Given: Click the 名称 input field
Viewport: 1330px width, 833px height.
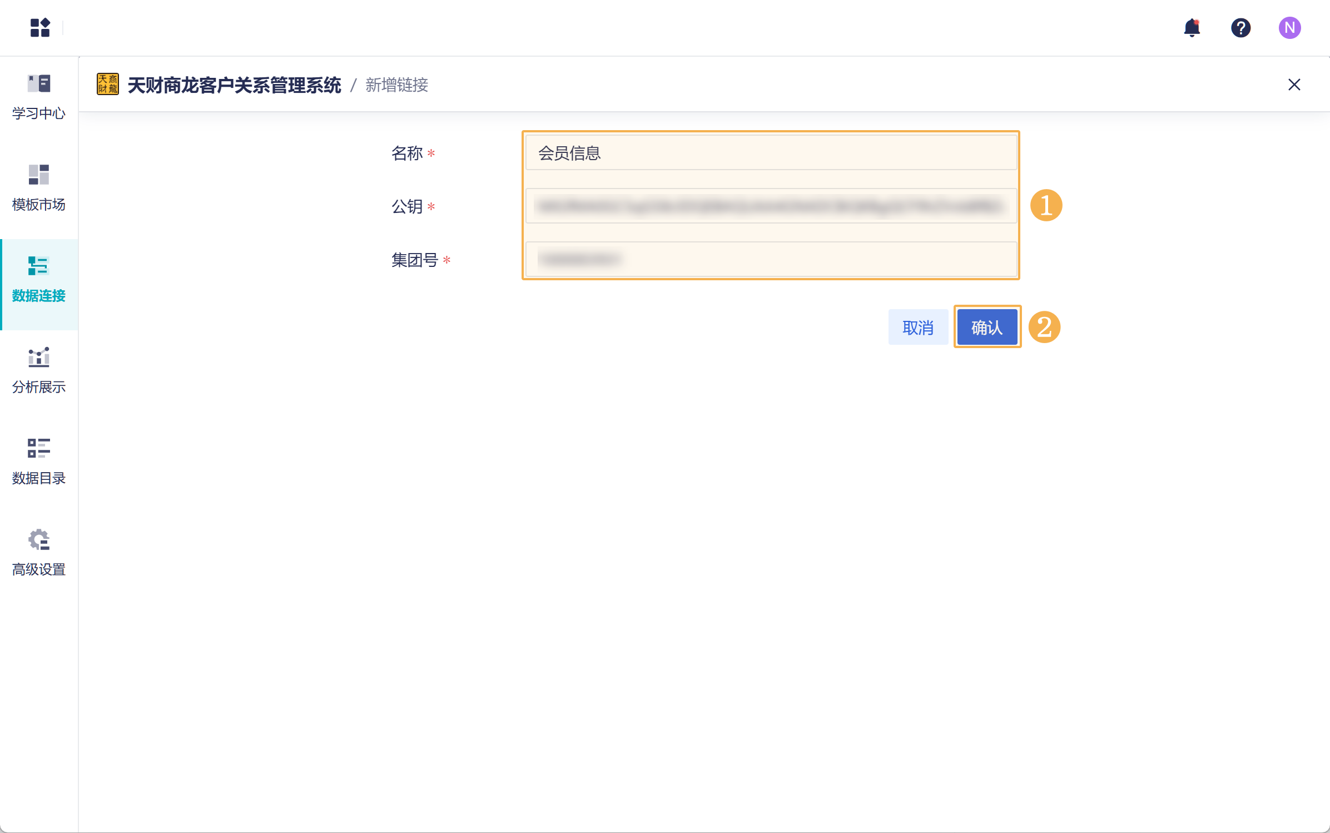Looking at the screenshot, I should [771, 153].
